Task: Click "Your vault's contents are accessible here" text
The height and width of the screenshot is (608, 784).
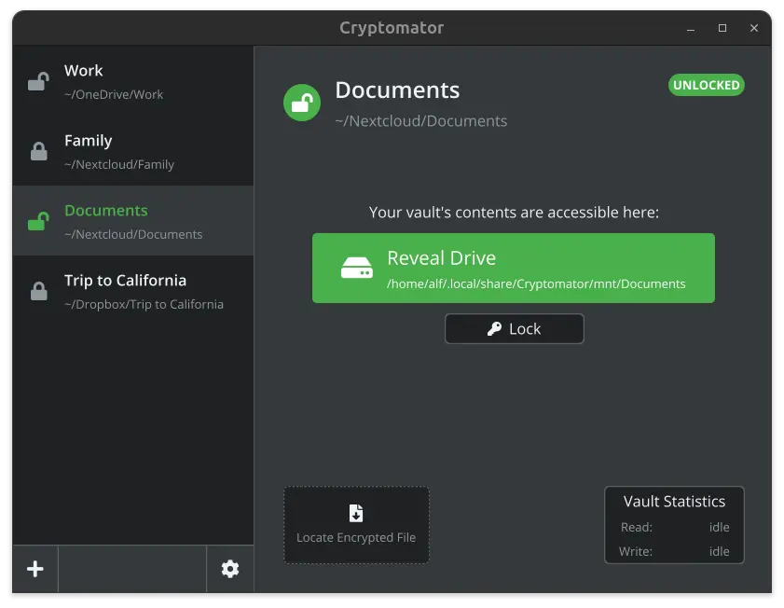Action: [x=514, y=213]
